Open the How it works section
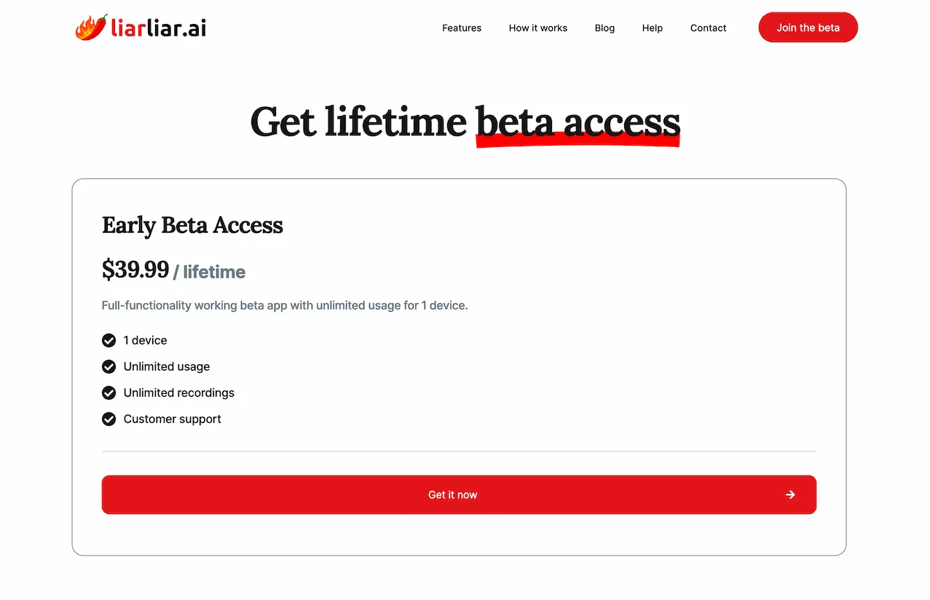 coord(537,28)
